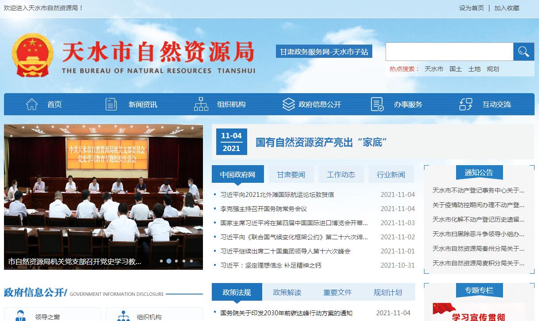Click the home icon in navigation bar
This screenshot has height=321, width=539.
click(x=32, y=105)
